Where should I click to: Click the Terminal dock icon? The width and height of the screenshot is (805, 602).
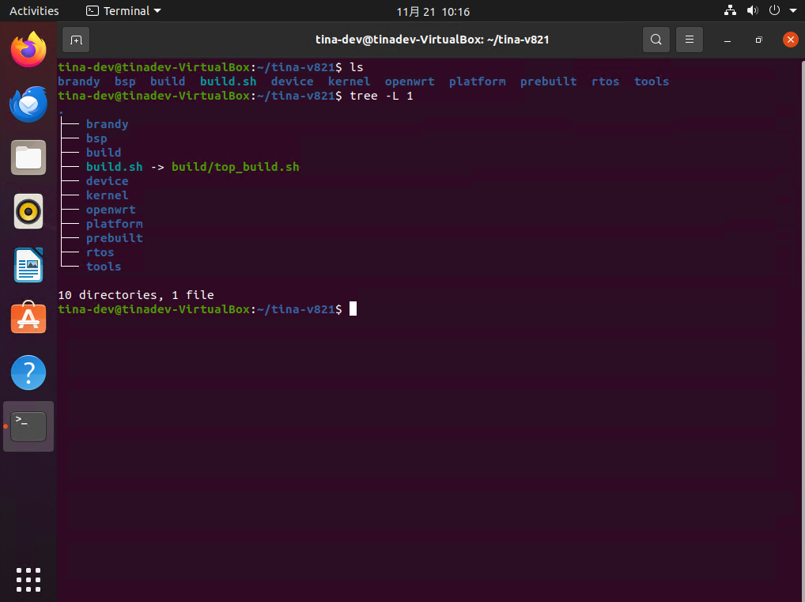[x=28, y=426]
